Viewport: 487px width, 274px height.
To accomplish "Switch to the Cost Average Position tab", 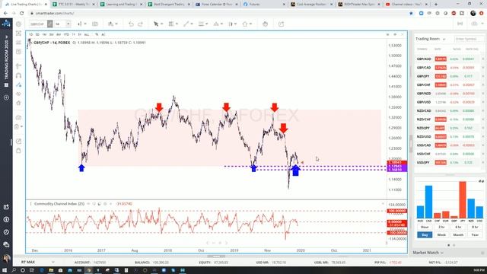I will (311, 5).
